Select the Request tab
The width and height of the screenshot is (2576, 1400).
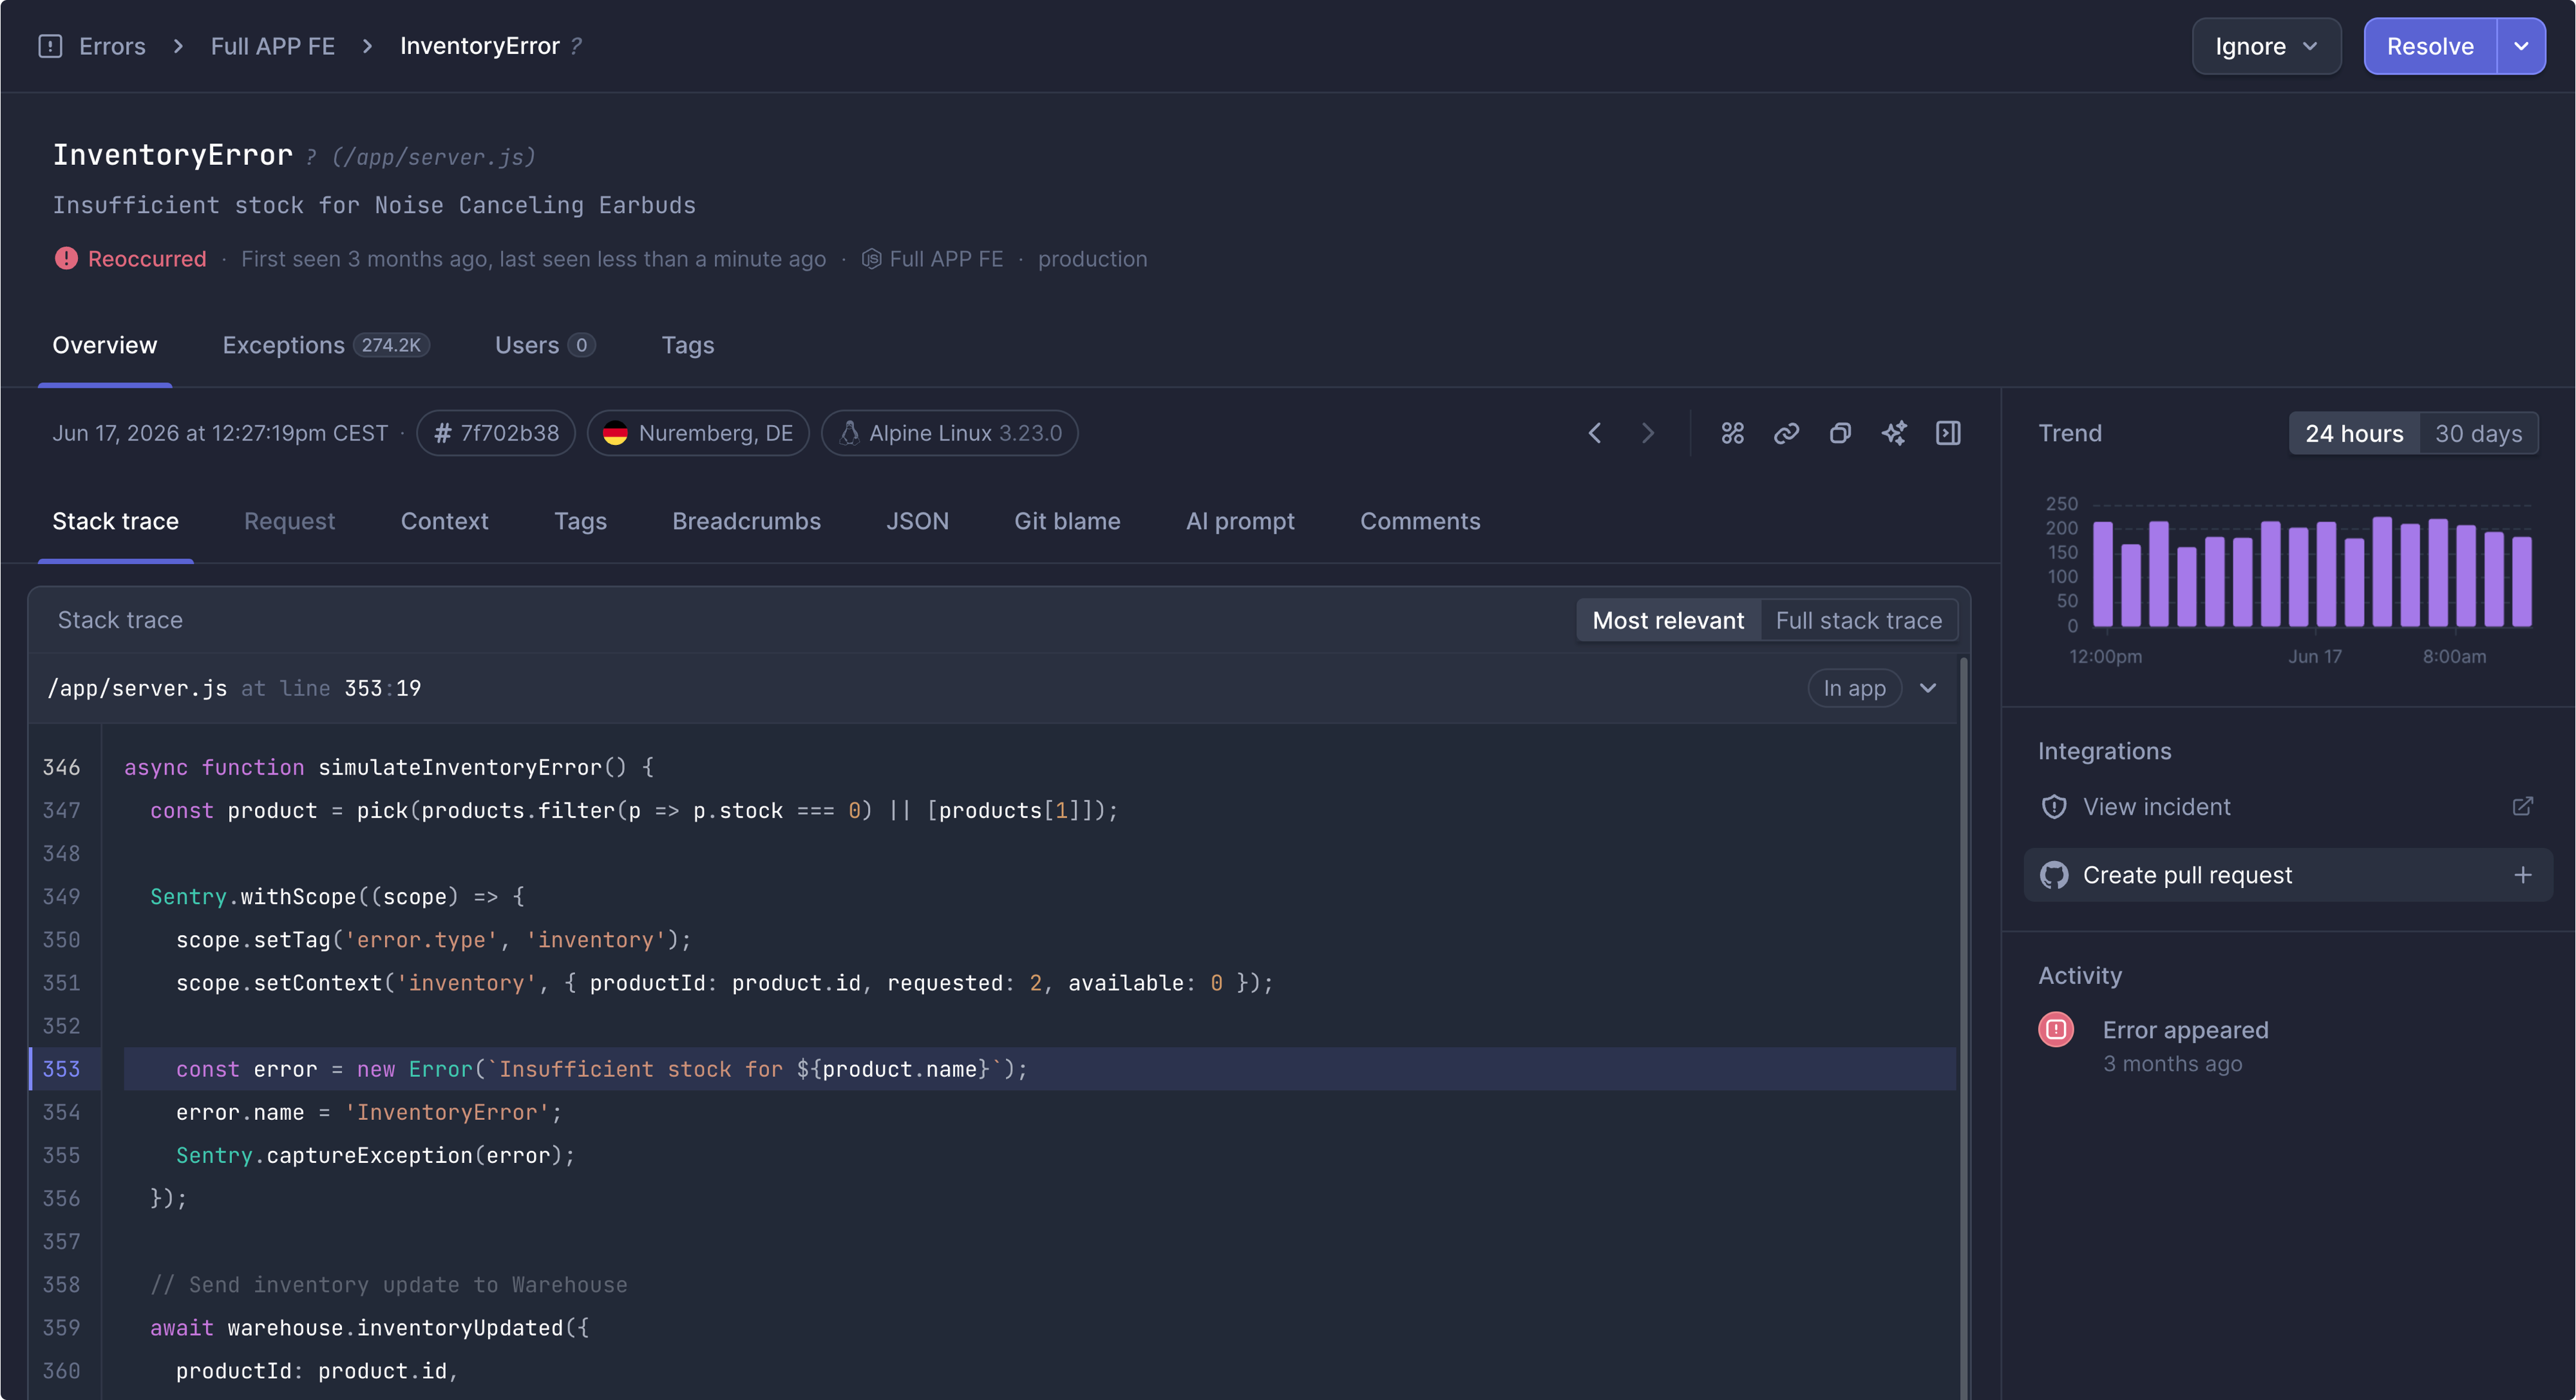289,521
